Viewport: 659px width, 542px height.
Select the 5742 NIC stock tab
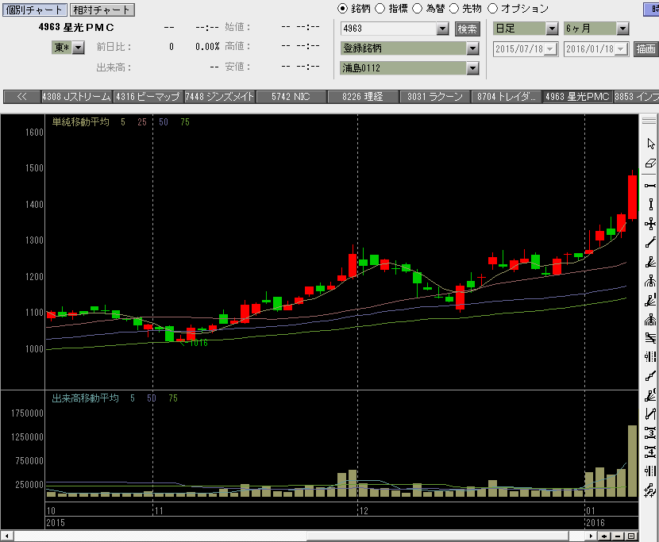pyautogui.click(x=291, y=97)
